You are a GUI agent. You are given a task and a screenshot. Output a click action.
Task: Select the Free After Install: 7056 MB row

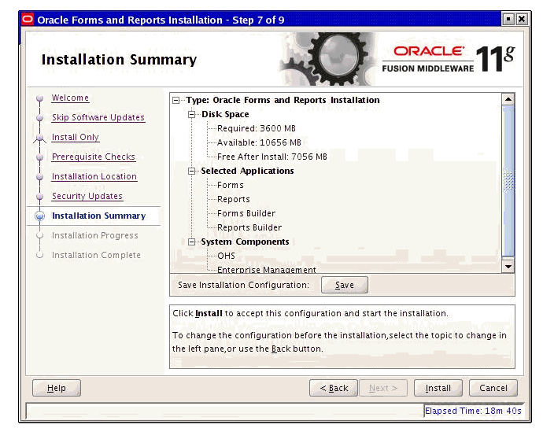(271, 157)
